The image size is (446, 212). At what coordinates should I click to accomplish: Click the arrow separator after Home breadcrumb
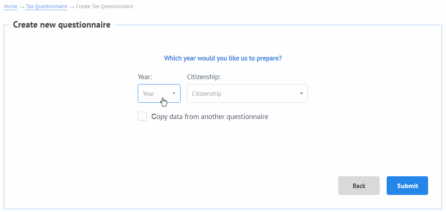point(22,6)
